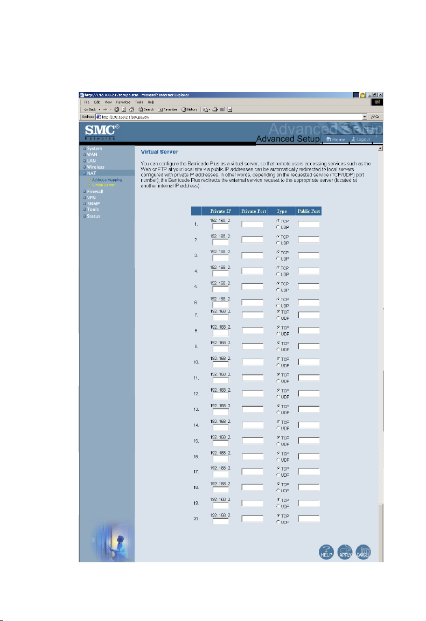Click the SMC Networks logo
The width and height of the screenshot is (426, 621).
click(101, 132)
